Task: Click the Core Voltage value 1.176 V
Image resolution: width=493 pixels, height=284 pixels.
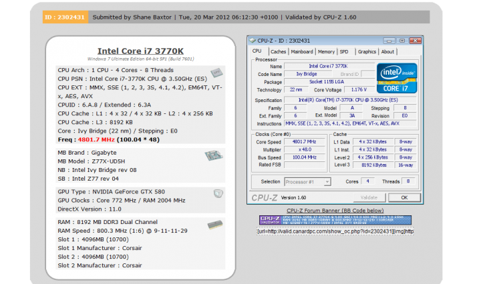Action: (359, 90)
